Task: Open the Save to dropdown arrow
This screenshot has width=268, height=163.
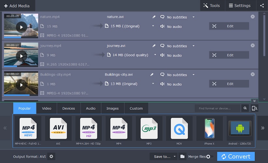Action: coord(174,156)
